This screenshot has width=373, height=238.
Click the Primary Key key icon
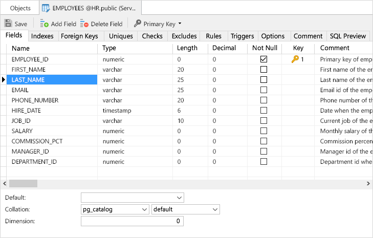(138, 24)
